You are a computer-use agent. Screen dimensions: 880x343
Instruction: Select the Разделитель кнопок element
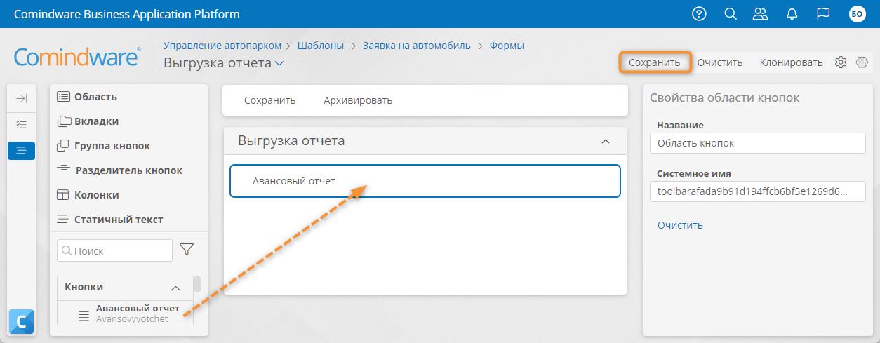tap(120, 170)
